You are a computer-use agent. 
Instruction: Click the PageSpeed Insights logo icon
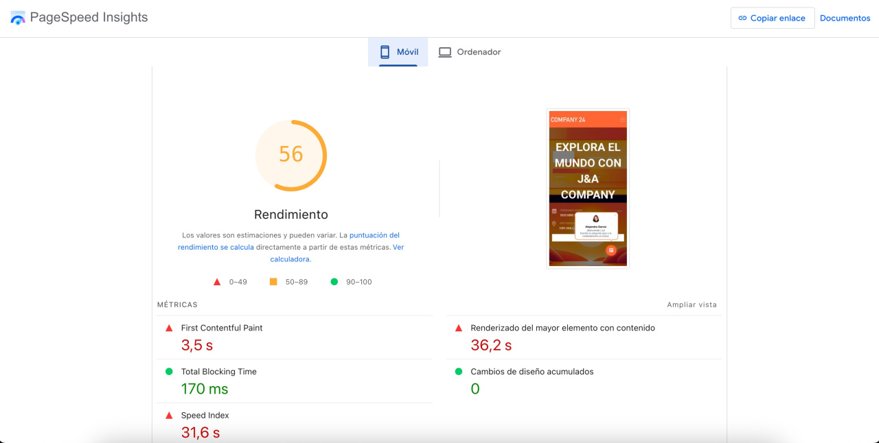[x=17, y=18]
